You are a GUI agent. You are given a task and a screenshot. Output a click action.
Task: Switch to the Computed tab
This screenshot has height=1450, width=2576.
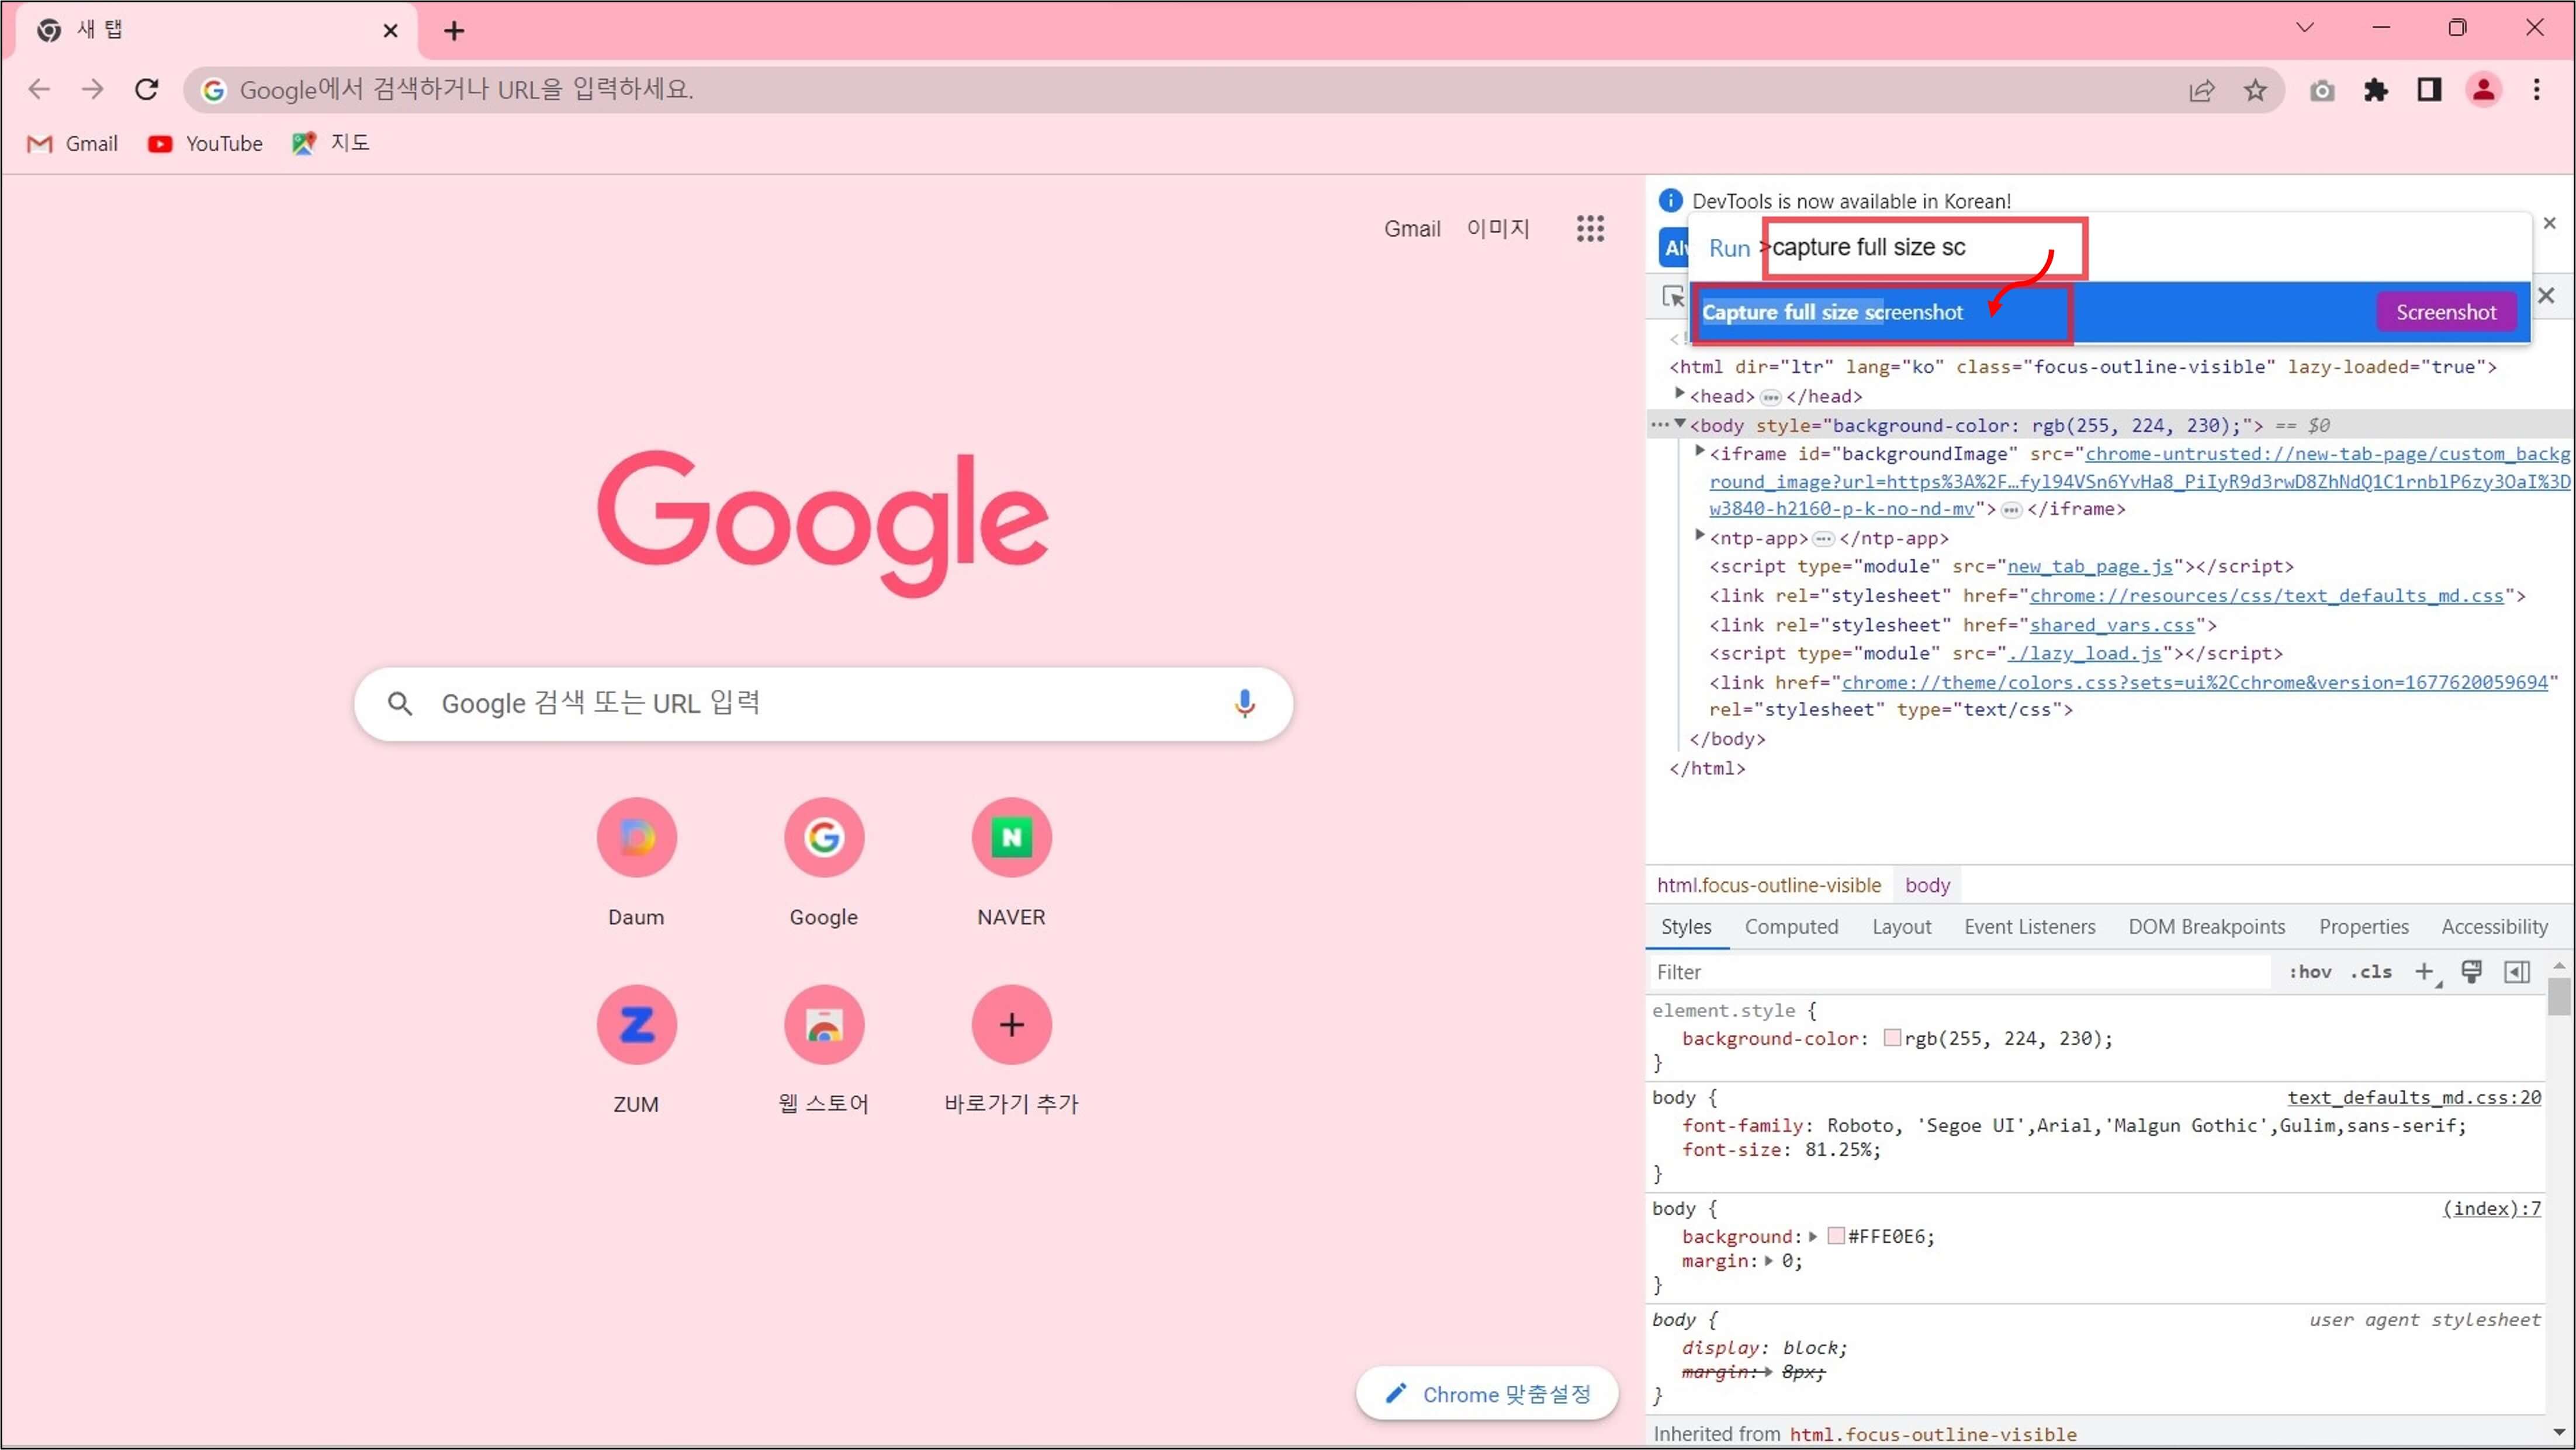point(1791,926)
